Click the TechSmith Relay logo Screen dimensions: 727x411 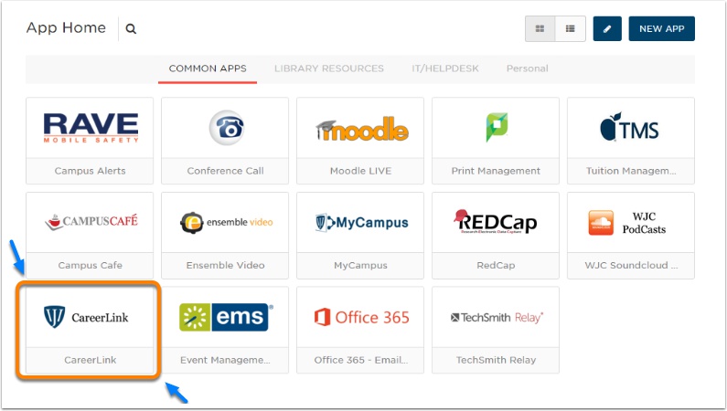point(497,318)
